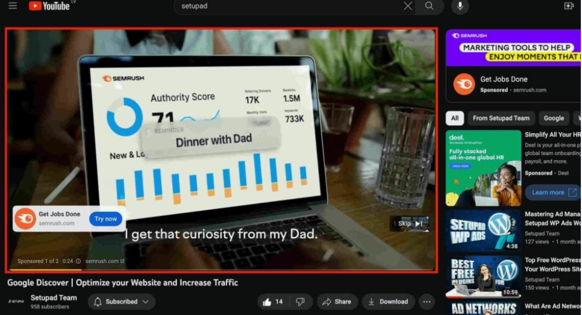Open the Deel sponsored thumbnail
The image size is (582, 315).
click(483, 168)
